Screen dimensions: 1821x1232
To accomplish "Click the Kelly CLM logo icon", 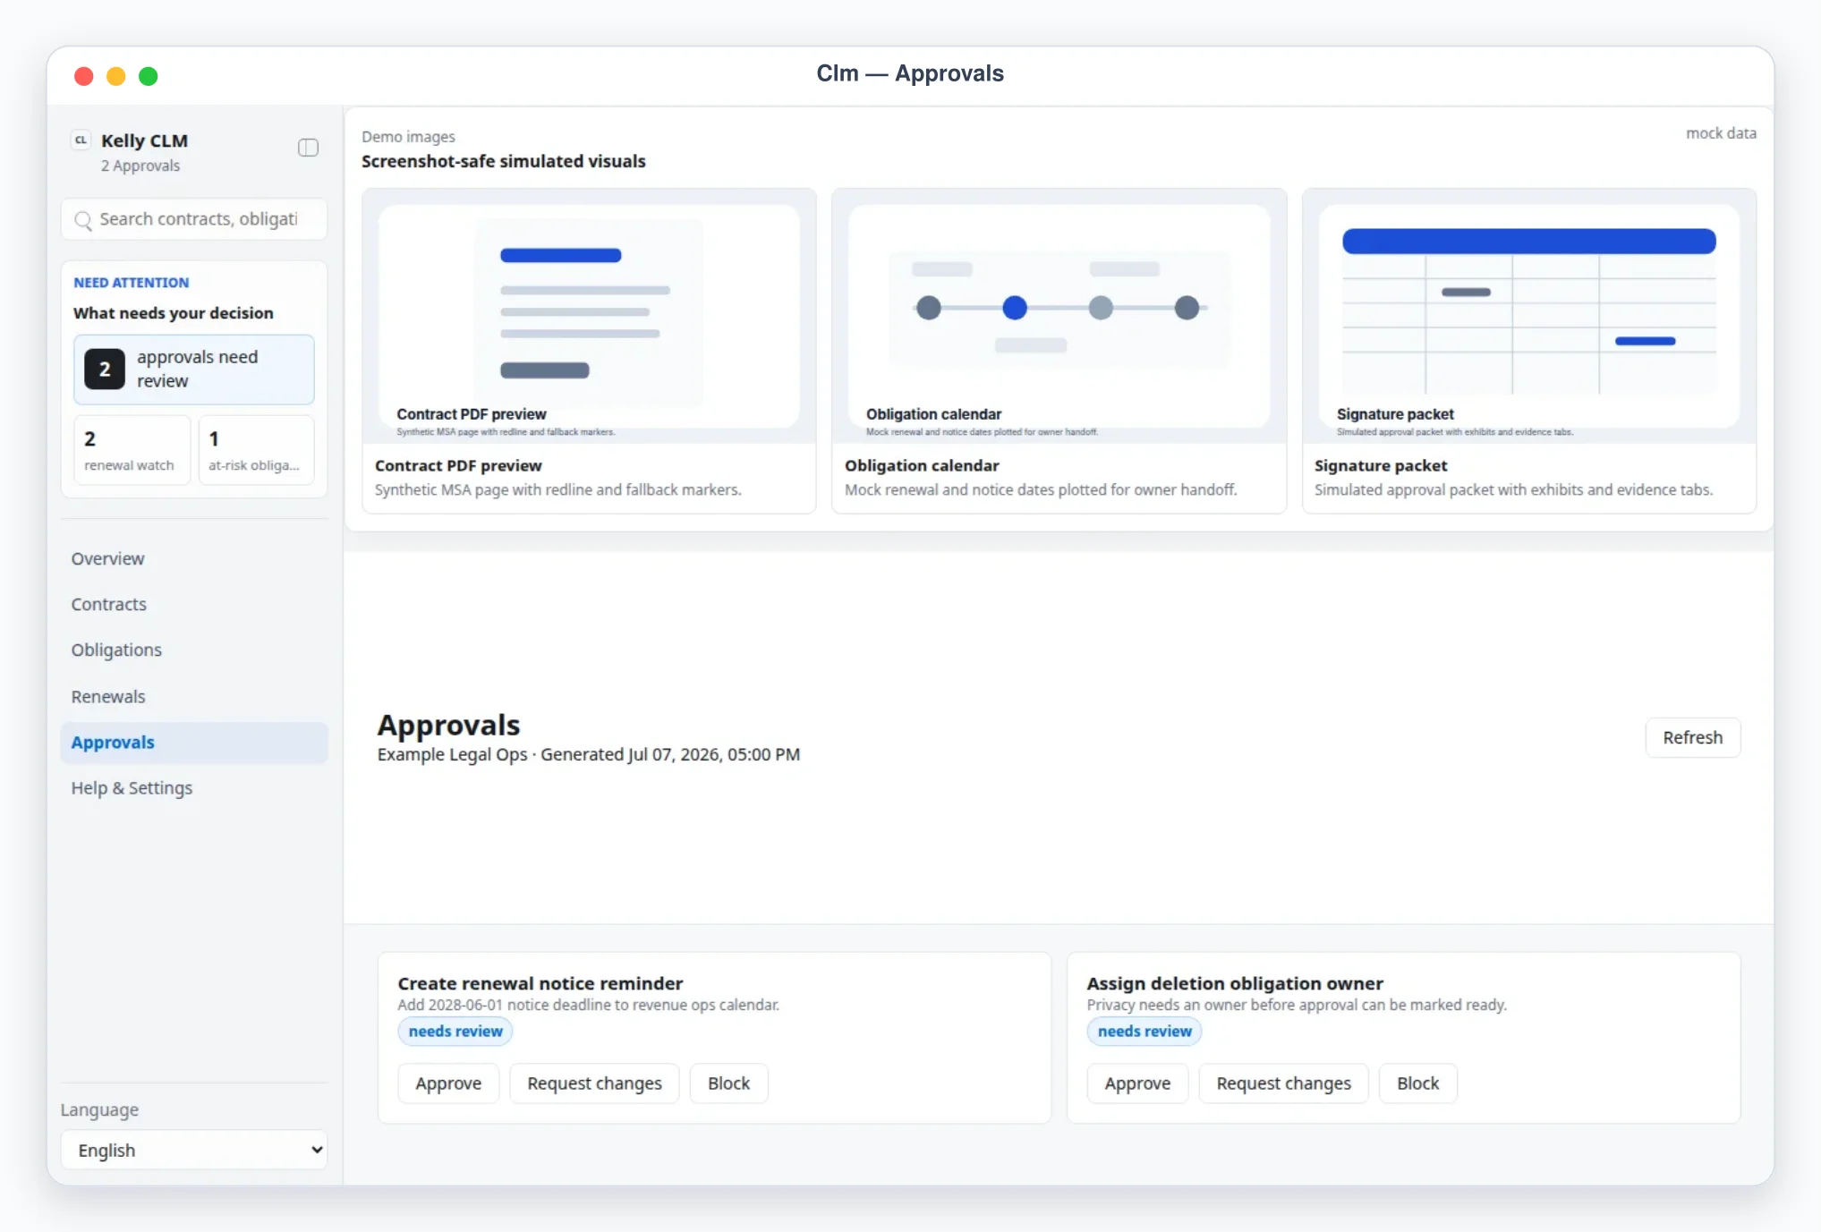I will (81, 140).
